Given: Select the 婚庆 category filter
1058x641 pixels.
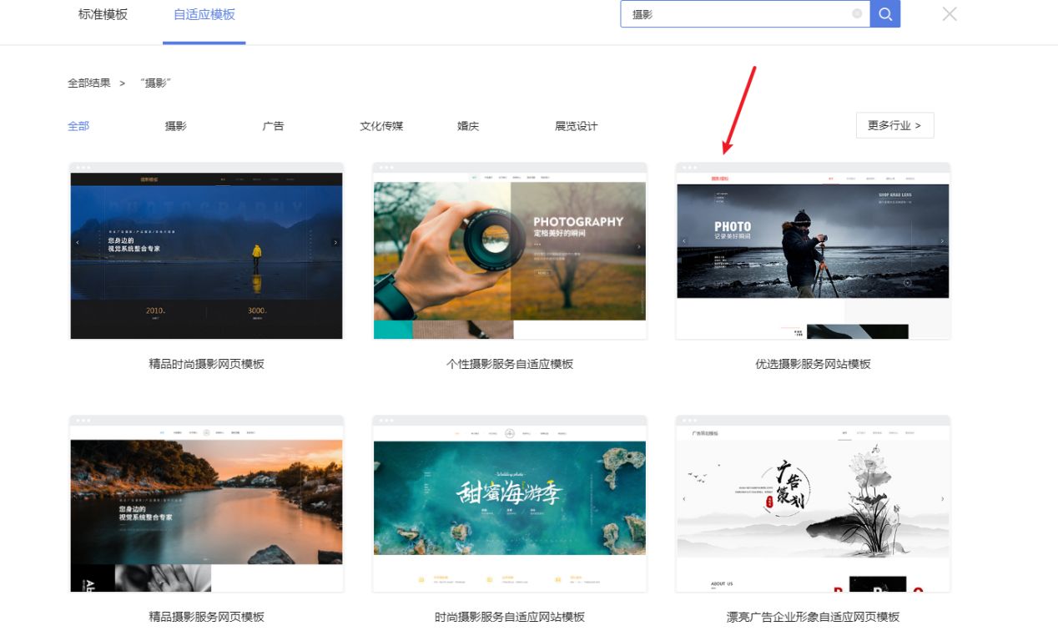Looking at the screenshot, I should click(x=467, y=126).
